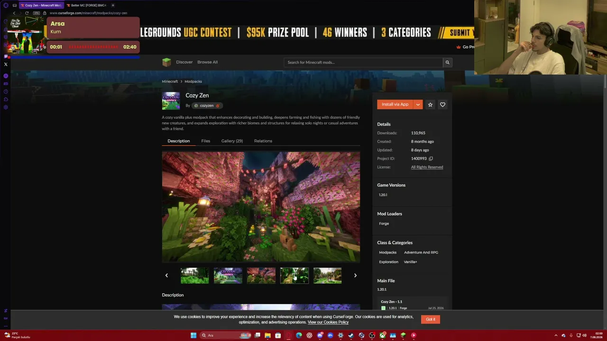Open the Gallery (29) tab
The width and height of the screenshot is (607, 341).
pyautogui.click(x=232, y=141)
